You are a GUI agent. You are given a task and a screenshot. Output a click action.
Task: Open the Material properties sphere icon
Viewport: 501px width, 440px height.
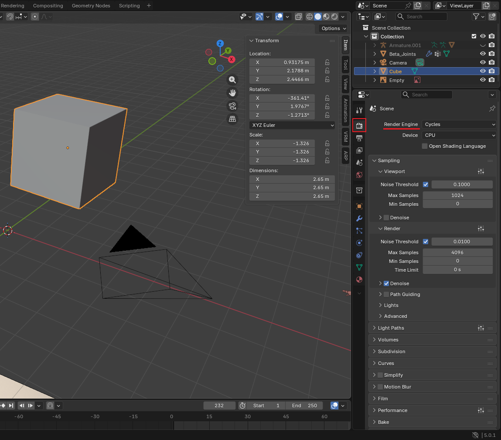(x=359, y=280)
